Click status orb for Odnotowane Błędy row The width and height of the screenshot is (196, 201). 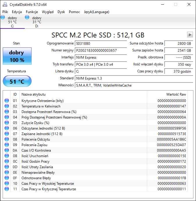point(7,178)
